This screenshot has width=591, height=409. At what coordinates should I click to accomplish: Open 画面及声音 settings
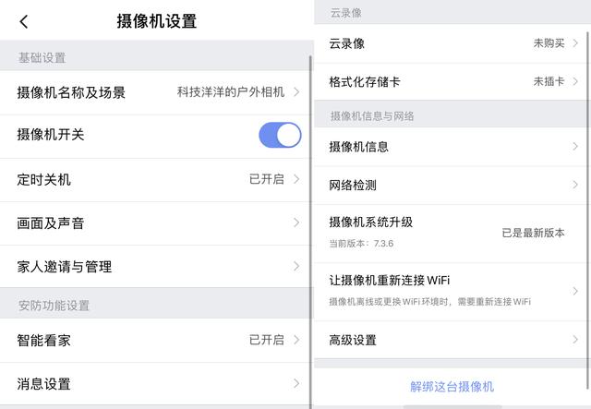(51, 223)
